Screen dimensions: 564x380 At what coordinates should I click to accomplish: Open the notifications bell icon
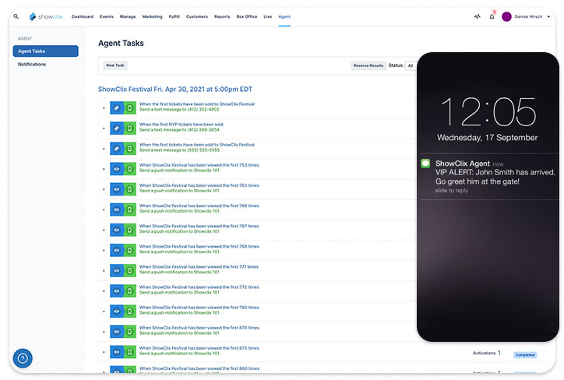(492, 16)
